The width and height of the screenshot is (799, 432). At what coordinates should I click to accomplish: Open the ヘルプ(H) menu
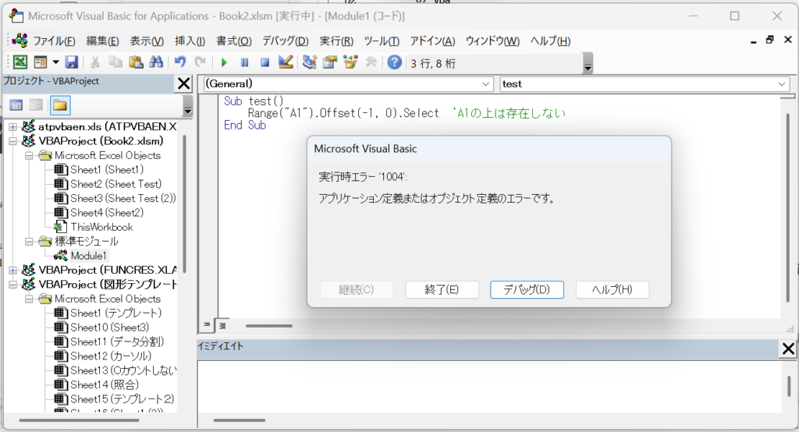550,41
